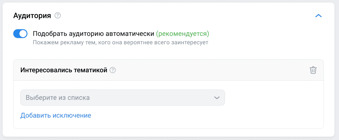Image resolution: width=339 pixels, height=140 pixels.
Task: Click the Выберите из списка placeholder text
Action: point(58,98)
